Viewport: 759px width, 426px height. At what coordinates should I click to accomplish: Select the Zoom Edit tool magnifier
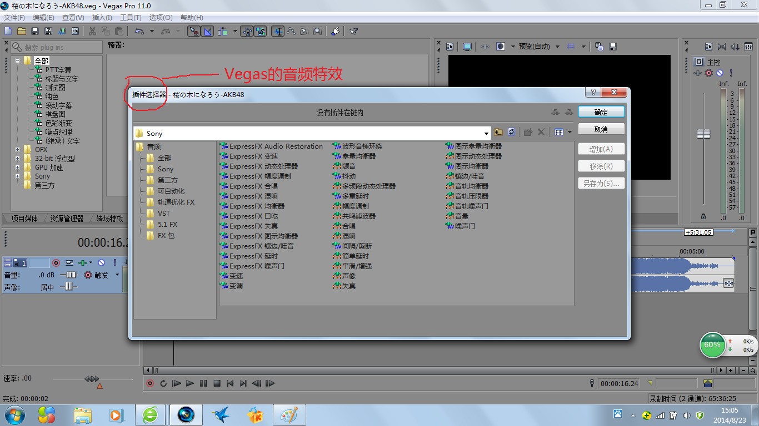pos(317,31)
